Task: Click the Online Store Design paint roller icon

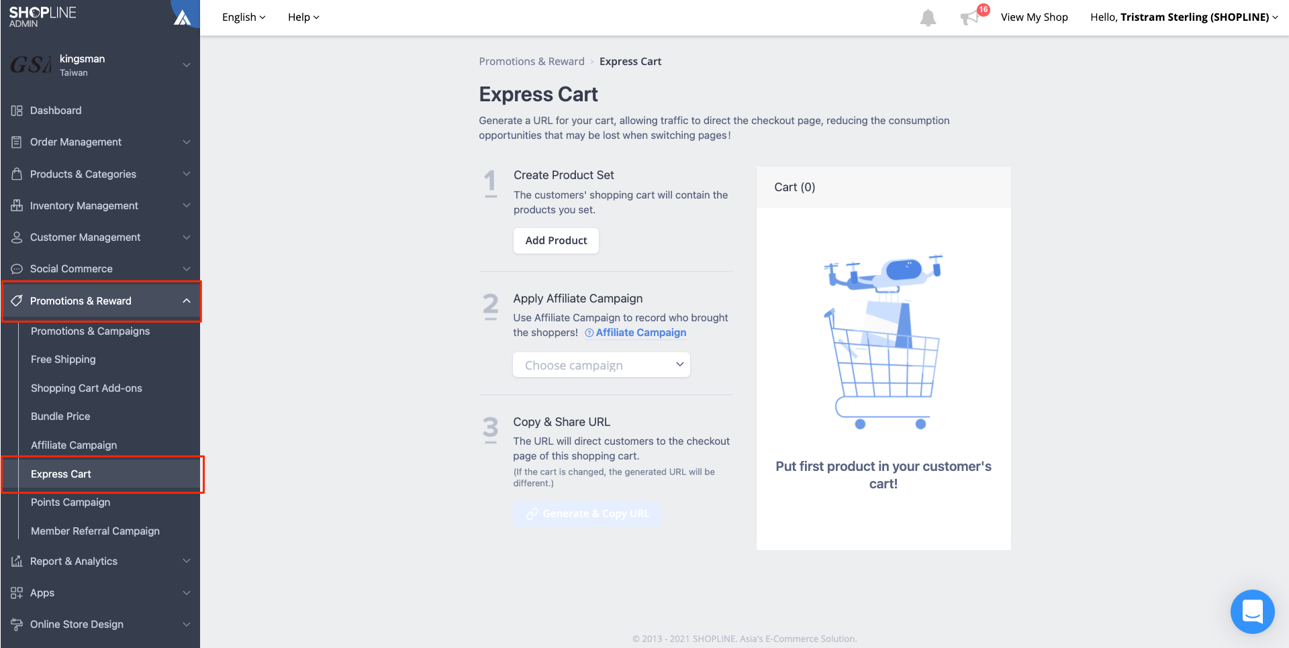Action: pyautogui.click(x=17, y=625)
